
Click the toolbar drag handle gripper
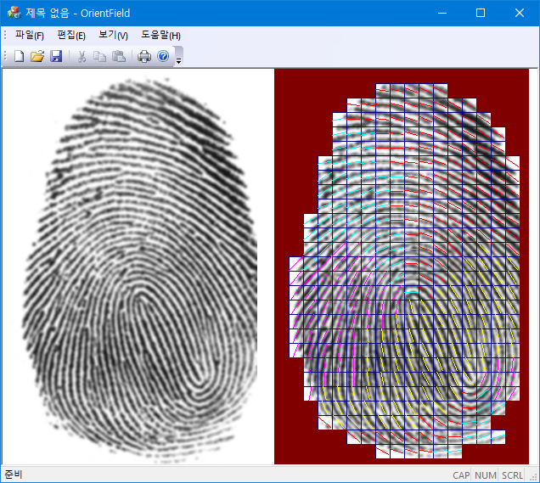click(5, 56)
